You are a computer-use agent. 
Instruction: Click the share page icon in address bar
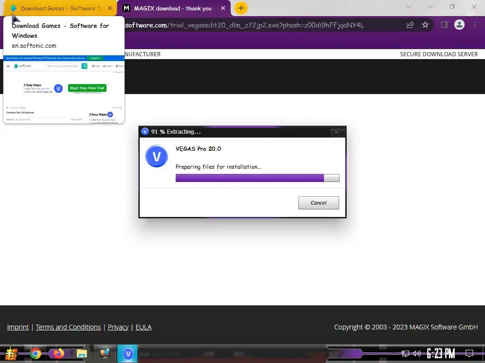pos(410,25)
